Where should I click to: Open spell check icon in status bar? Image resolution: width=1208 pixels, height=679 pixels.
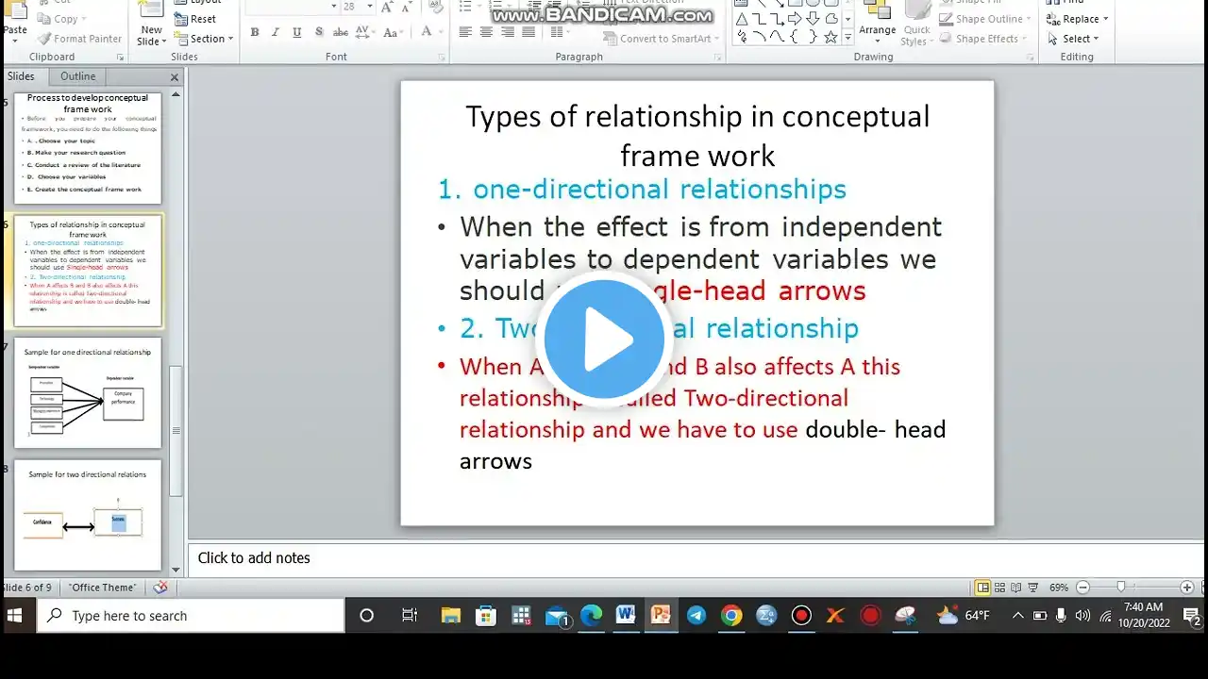(160, 588)
